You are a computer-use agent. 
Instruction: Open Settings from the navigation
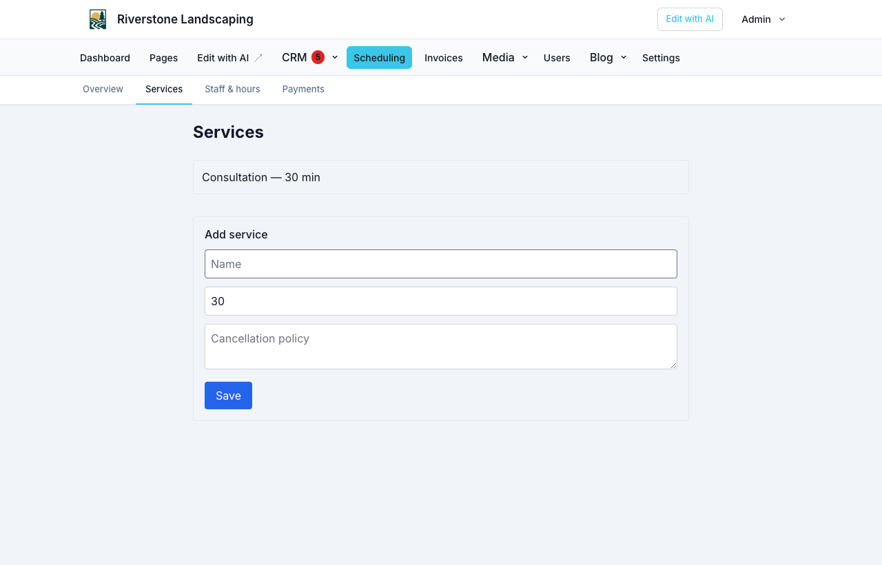tap(661, 58)
